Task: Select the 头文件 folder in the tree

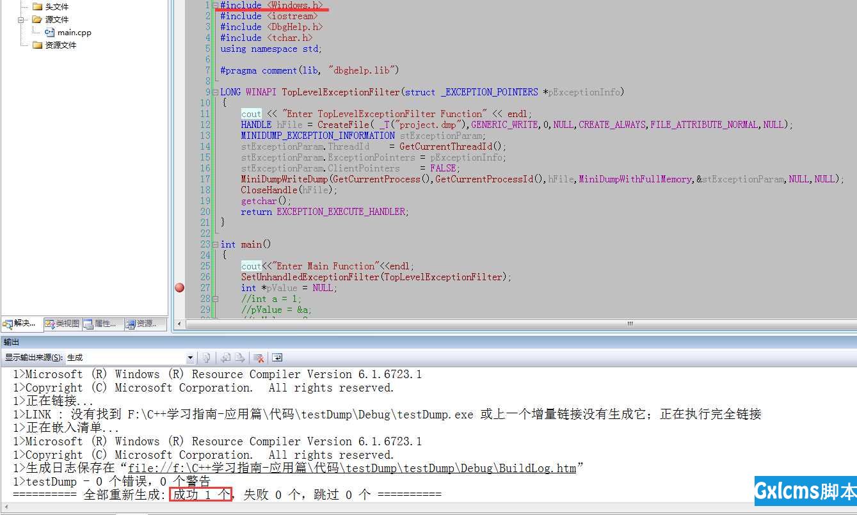Action: tap(56, 7)
